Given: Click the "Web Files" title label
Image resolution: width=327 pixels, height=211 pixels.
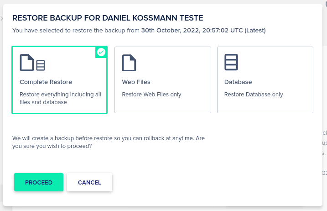Looking at the screenshot, I should tap(136, 82).
